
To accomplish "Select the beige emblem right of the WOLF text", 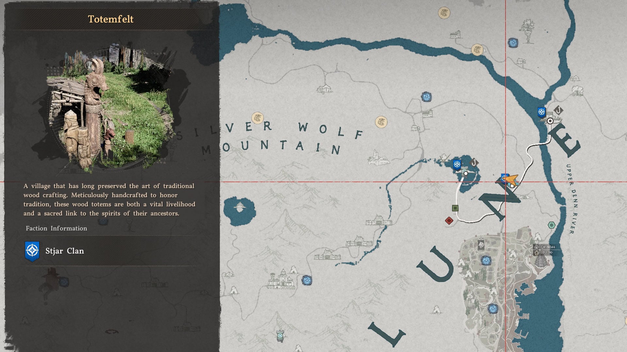I will (x=381, y=122).
